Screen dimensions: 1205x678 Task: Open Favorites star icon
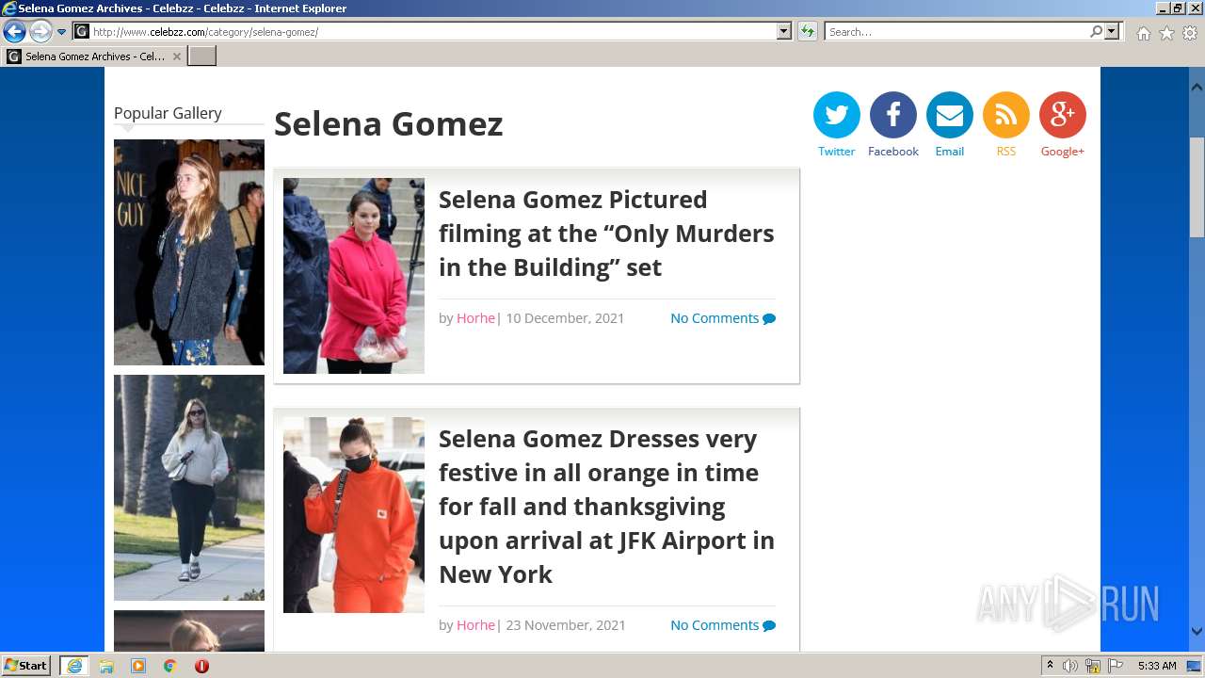(x=1166, y=33)
